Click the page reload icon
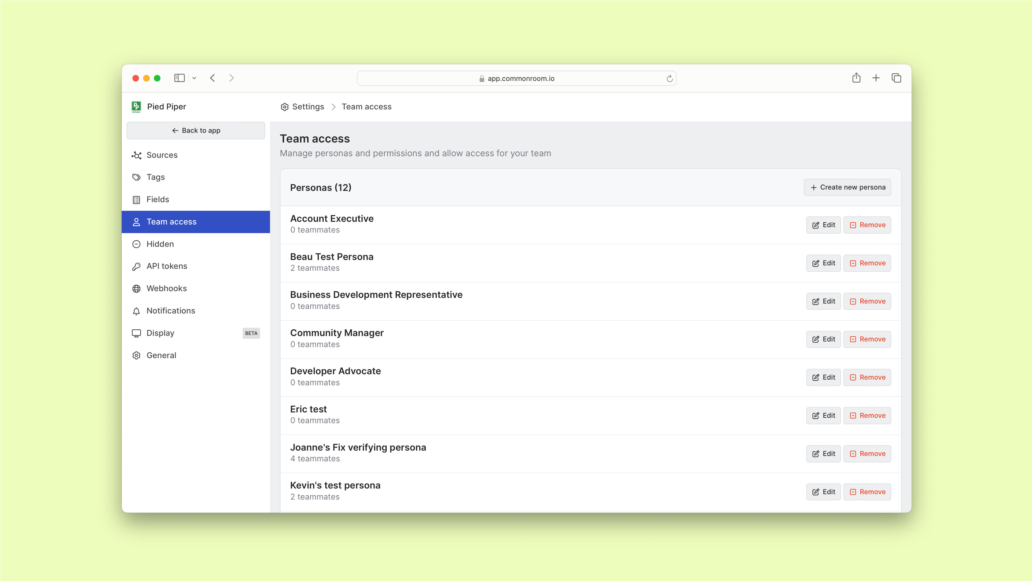Viewport: 1032px width, 581px height. pos(669,79)
